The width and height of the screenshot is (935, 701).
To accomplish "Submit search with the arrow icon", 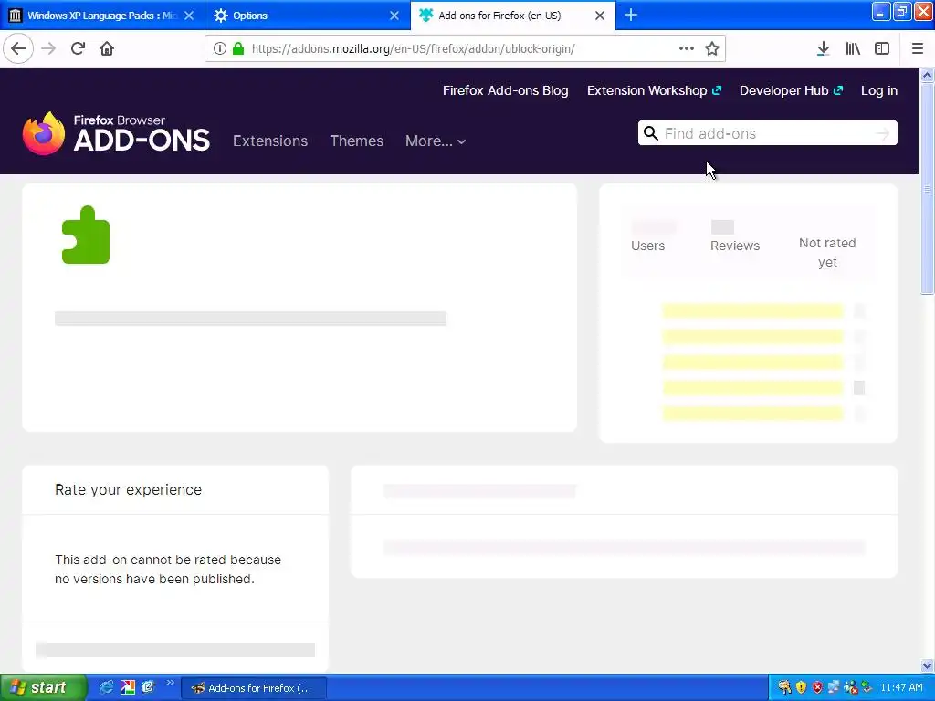I will pos(883,133).
